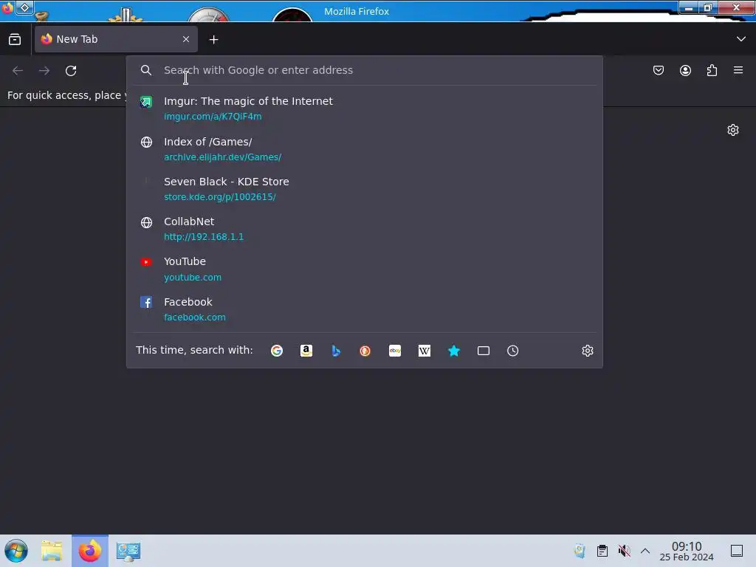Open search settings gear in dropdown
This screenshot has width=756, height=567.
[587, 351]
